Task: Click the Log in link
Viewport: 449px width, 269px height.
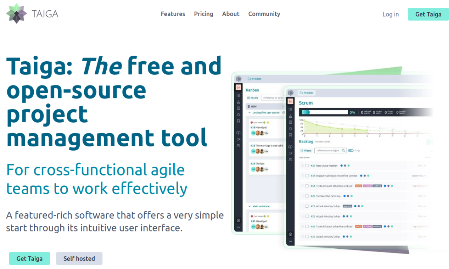Action: click(x=390, y=14)
